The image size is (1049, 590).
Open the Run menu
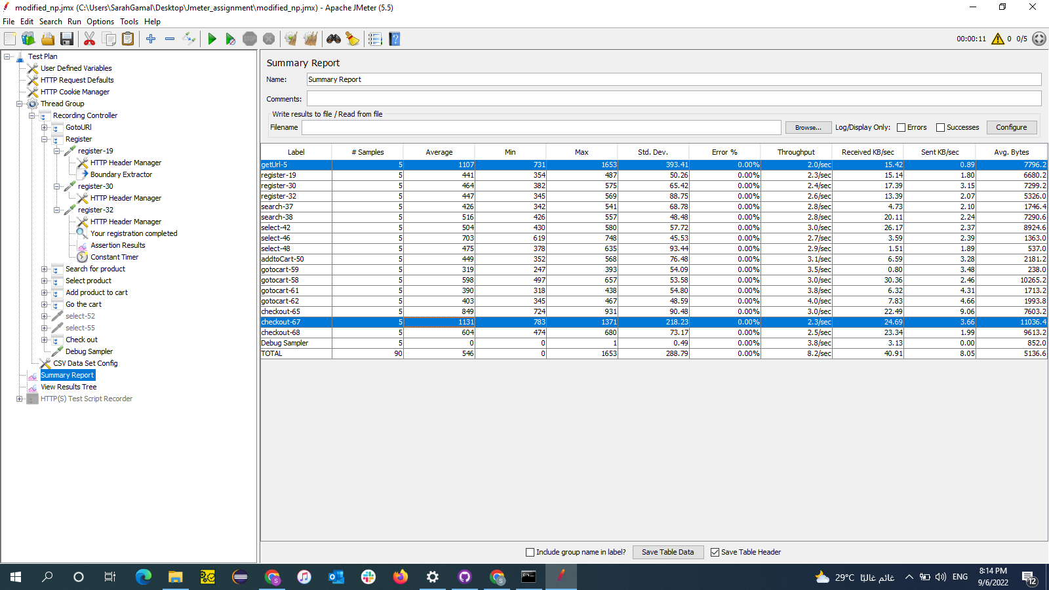pyautogui.click(x=74, y=21)
